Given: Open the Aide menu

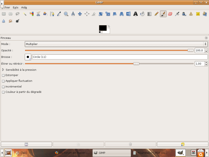Looking at the screenshot, I should click(24, 8).
